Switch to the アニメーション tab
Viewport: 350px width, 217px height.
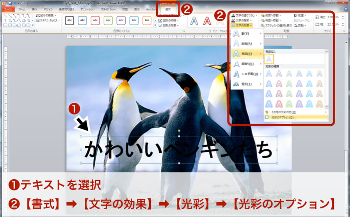coord(87,10)
